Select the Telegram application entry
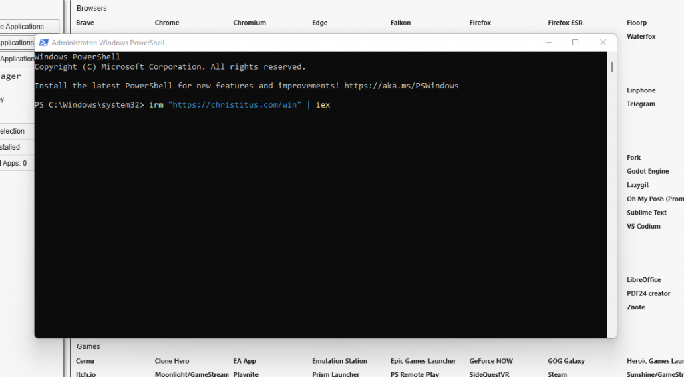 coord(641,104)
